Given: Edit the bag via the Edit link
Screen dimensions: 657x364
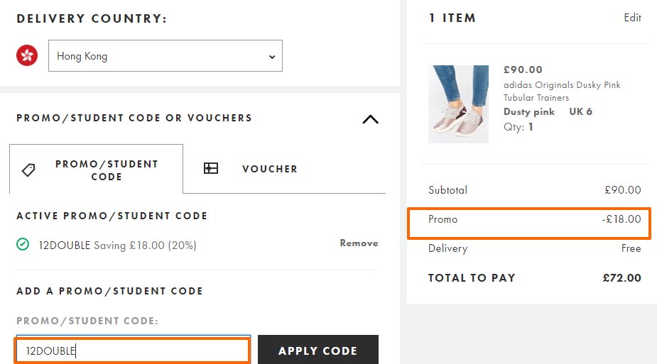Looking at the screenshot, I should coord(632,18).
